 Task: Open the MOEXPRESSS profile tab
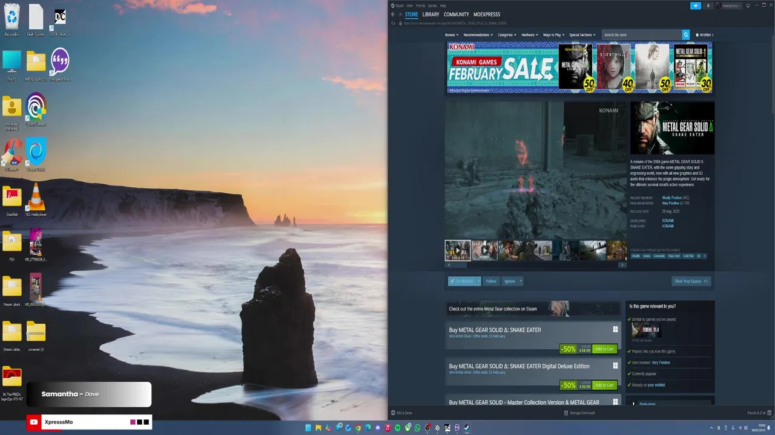click(487, 14)
